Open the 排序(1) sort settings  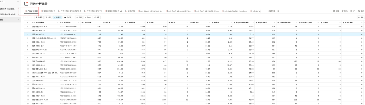click(x=58, y=17)
